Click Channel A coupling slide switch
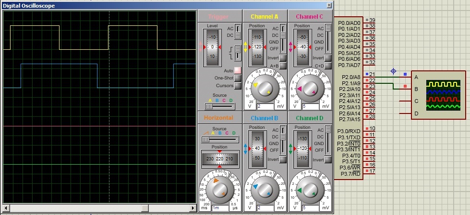The height and width of the screenshot is (215, 470). click(x=282, y=38)
